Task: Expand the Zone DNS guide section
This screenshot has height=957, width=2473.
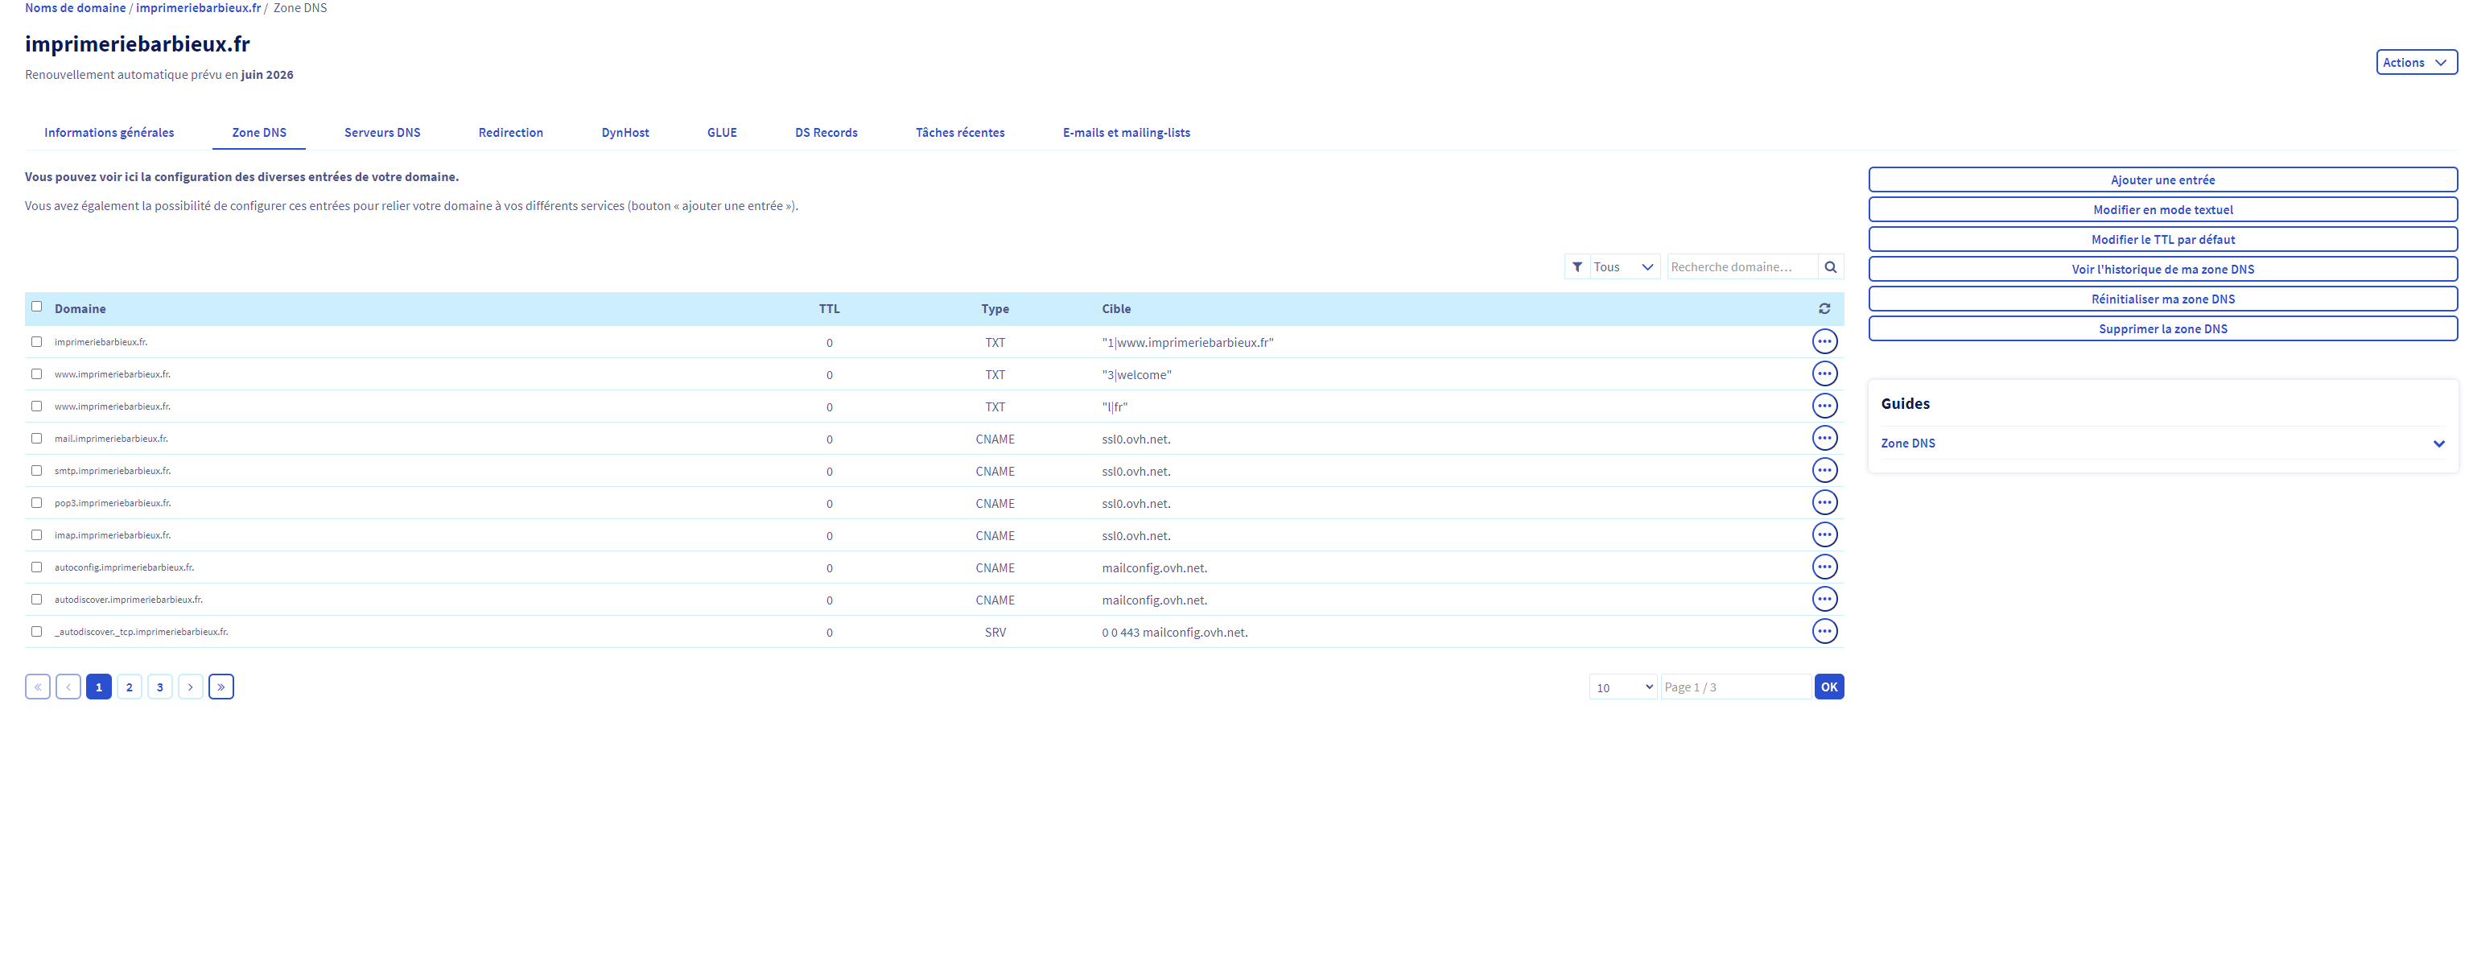Action: pos(2438,443)
